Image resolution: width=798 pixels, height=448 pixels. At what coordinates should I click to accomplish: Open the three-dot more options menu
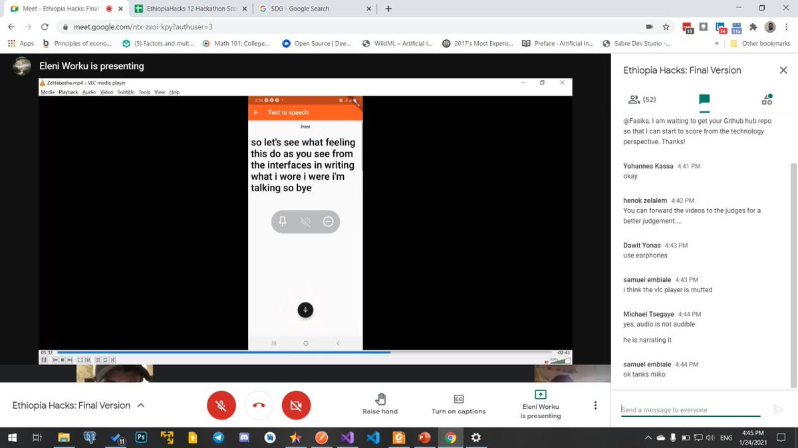click(x=595, y=406)
